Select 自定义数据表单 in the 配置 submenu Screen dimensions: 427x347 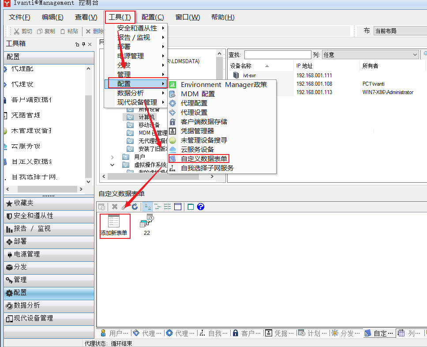[204, 158]
